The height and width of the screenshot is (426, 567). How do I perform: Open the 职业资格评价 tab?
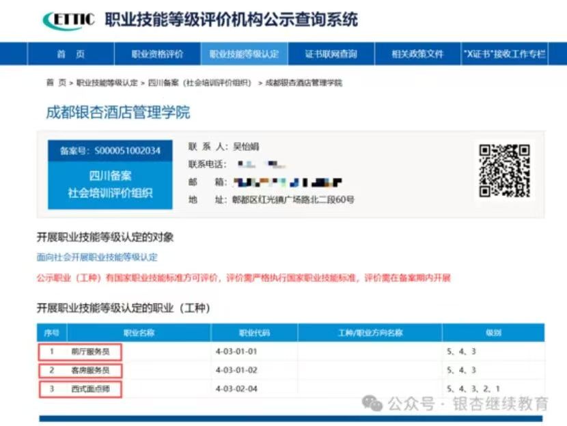click(157, 54)
